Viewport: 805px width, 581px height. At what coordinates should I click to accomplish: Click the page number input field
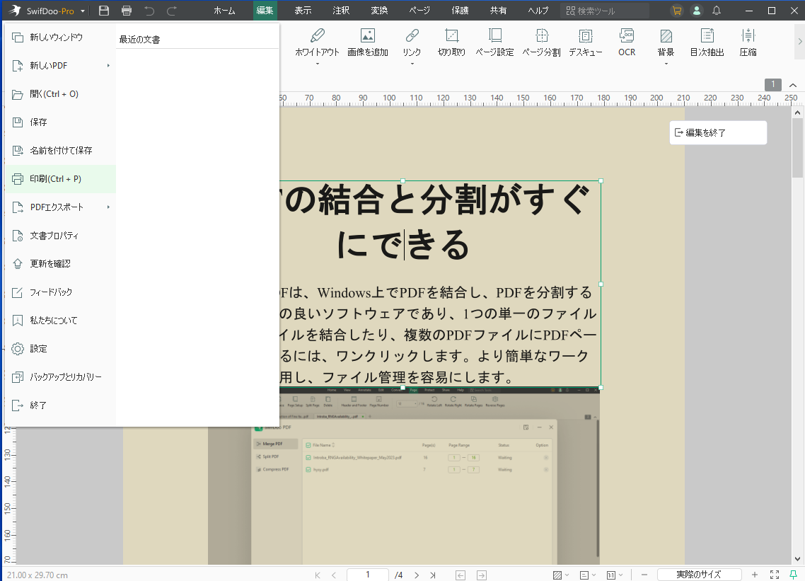click(x=367, y=575)
